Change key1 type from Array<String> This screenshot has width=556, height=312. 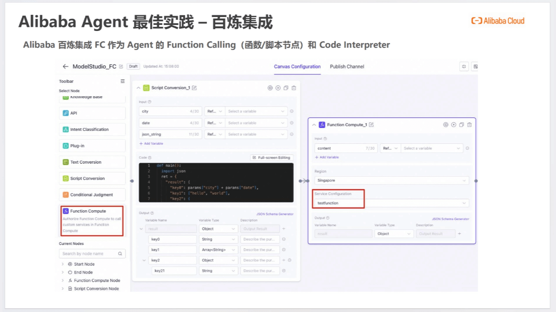click(x=218, y=250)
